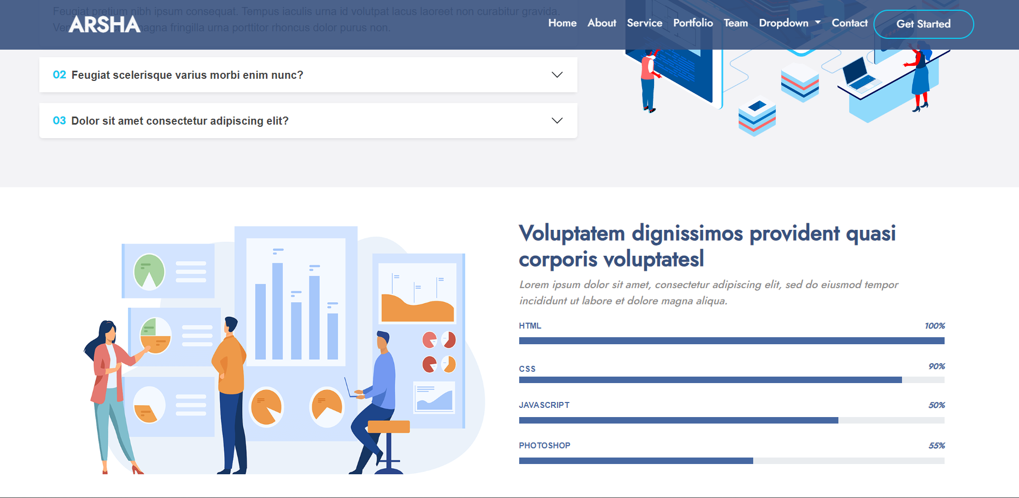Viewport: 1019px width, 498px height.
Task: Click the 100% value label
Action: 935,326
